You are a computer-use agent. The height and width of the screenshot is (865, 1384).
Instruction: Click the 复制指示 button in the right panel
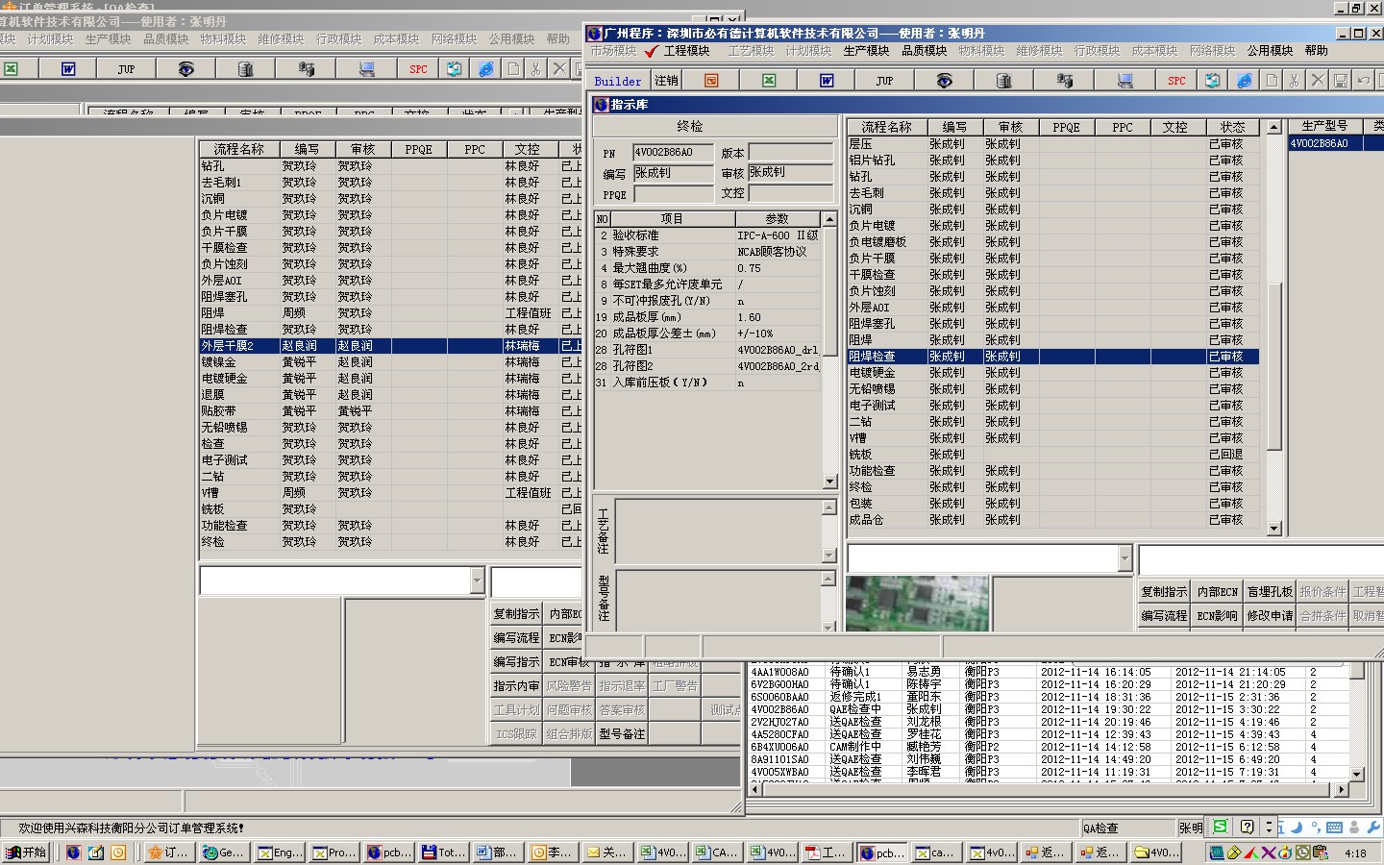(x=1163, y=592)
